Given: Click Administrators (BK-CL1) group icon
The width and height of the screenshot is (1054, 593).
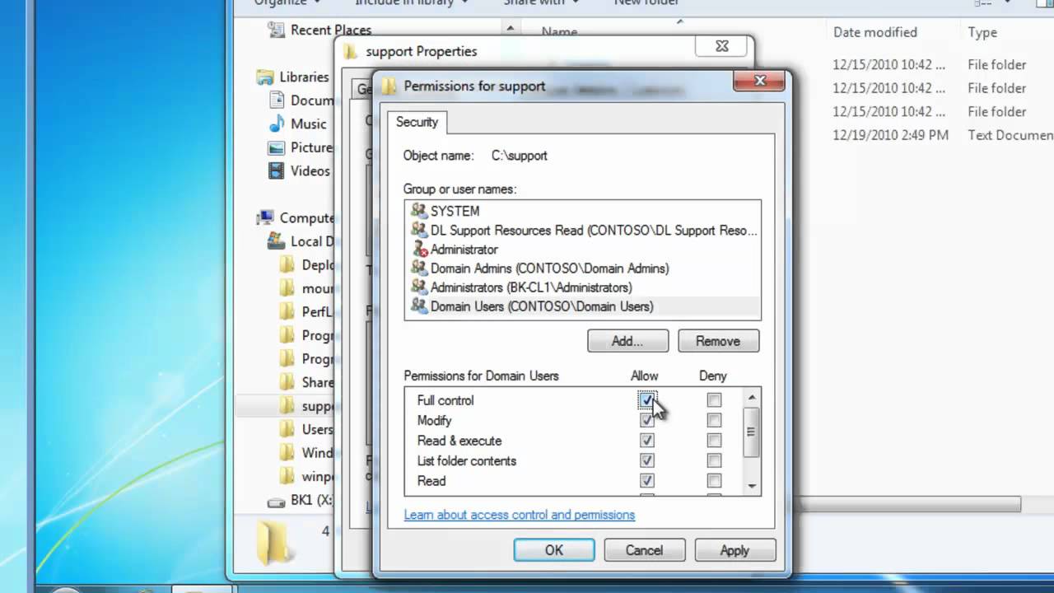Looking at the screenshot, I should (x=419, y=287).
